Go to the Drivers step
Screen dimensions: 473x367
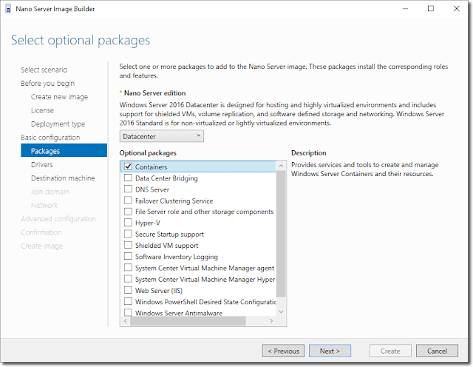pos(42,164)
